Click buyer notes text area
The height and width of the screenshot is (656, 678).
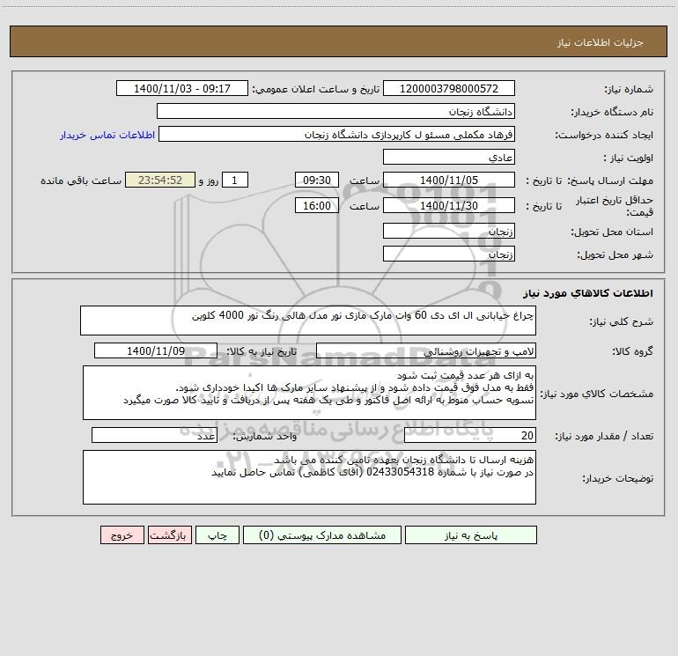point(309,477)
